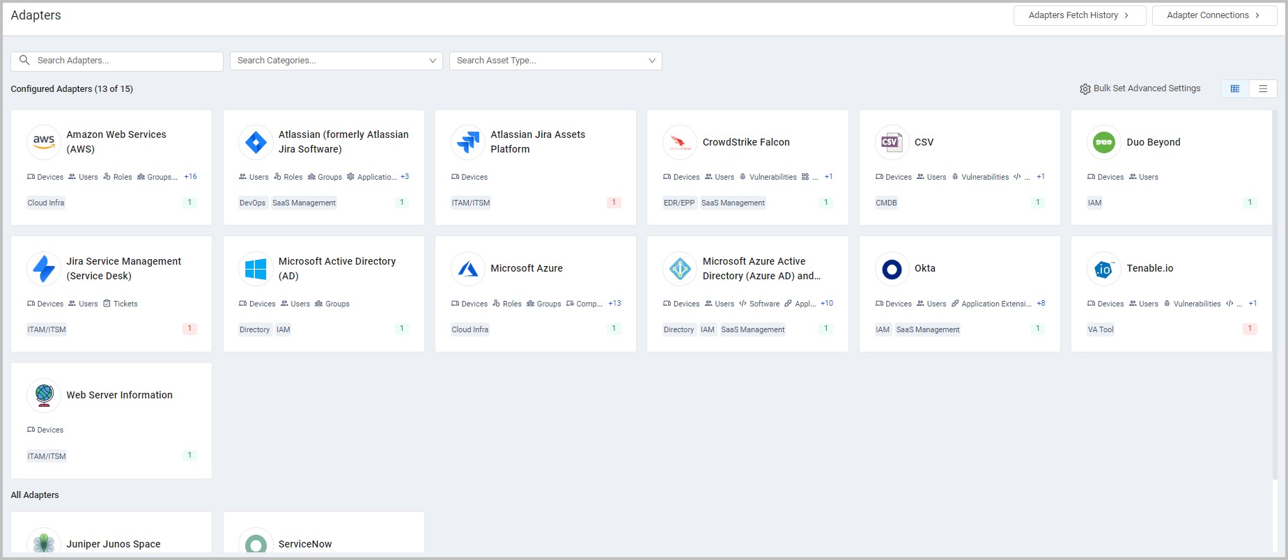Open the Microsoft Azure adapter title
The image size is (1288, 560).
pyautogui.click(x=527, y=269)
